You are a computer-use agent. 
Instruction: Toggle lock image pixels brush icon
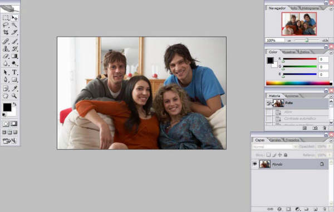coord(274,155)
